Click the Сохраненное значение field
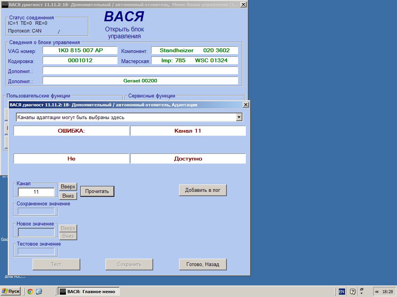 pyautogui.click(x=36, y=211)
